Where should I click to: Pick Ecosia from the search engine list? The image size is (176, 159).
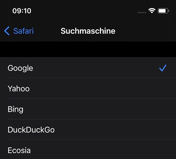tap(19, 150)
